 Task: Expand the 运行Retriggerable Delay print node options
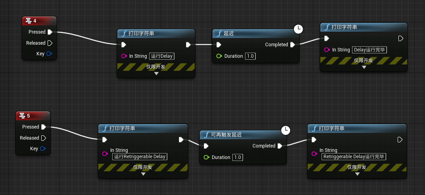click(143, 174)
